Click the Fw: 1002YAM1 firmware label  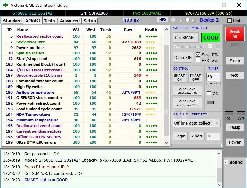point(147,13)
